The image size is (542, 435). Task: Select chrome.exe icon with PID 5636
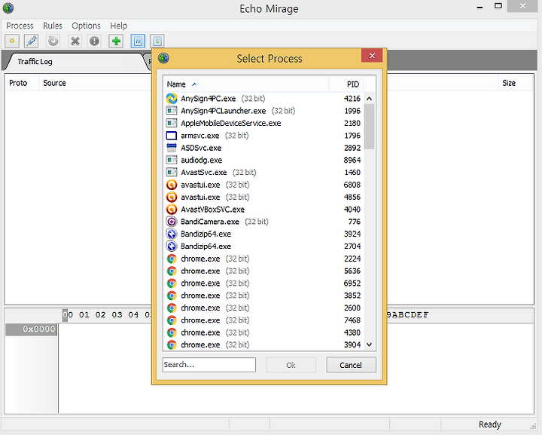click(172, 271)
